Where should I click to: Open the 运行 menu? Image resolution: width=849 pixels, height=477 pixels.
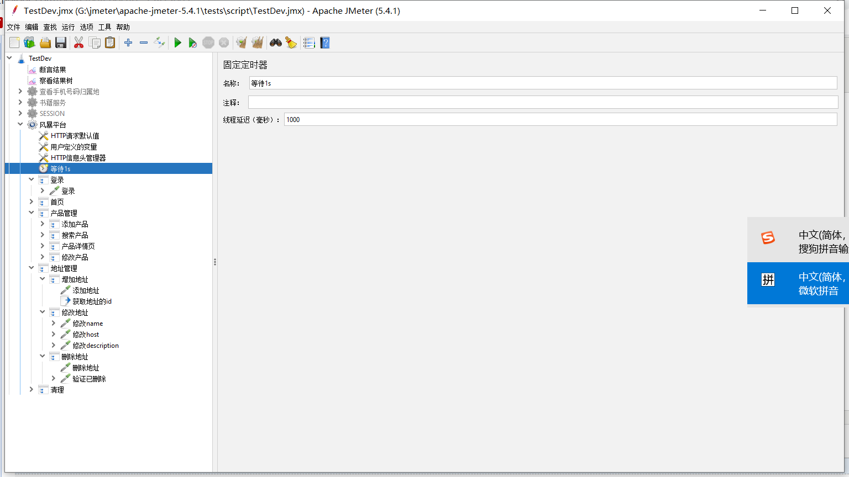coord(68,27)
